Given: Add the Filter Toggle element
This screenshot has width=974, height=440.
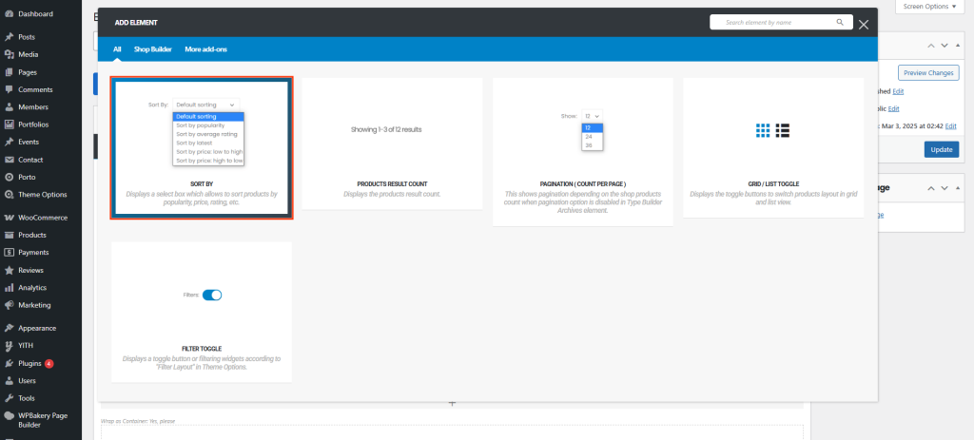Looking at the screenshot, I should (x=201, y=312).
